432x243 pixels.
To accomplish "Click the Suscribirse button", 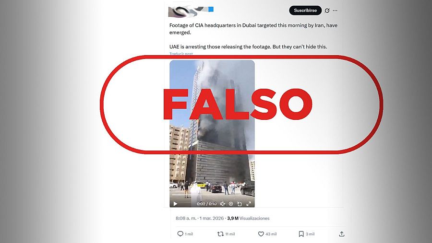I will (x=305, y=11).
